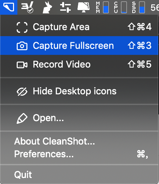
Task: Select Capture Area from the menu
Action: [x=79, y=27]
